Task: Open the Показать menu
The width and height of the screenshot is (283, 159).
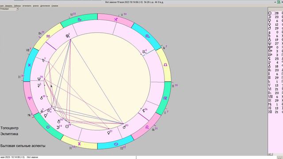Action: [9, 6]
